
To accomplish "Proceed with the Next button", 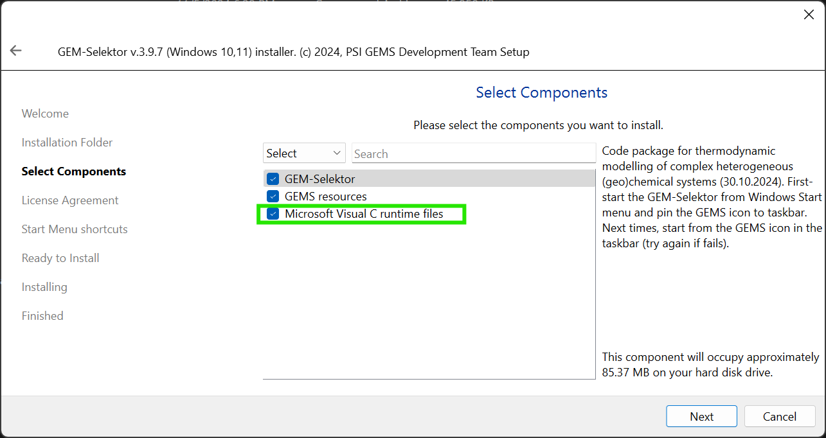I will pyautogui.click(x=701, y=416).
